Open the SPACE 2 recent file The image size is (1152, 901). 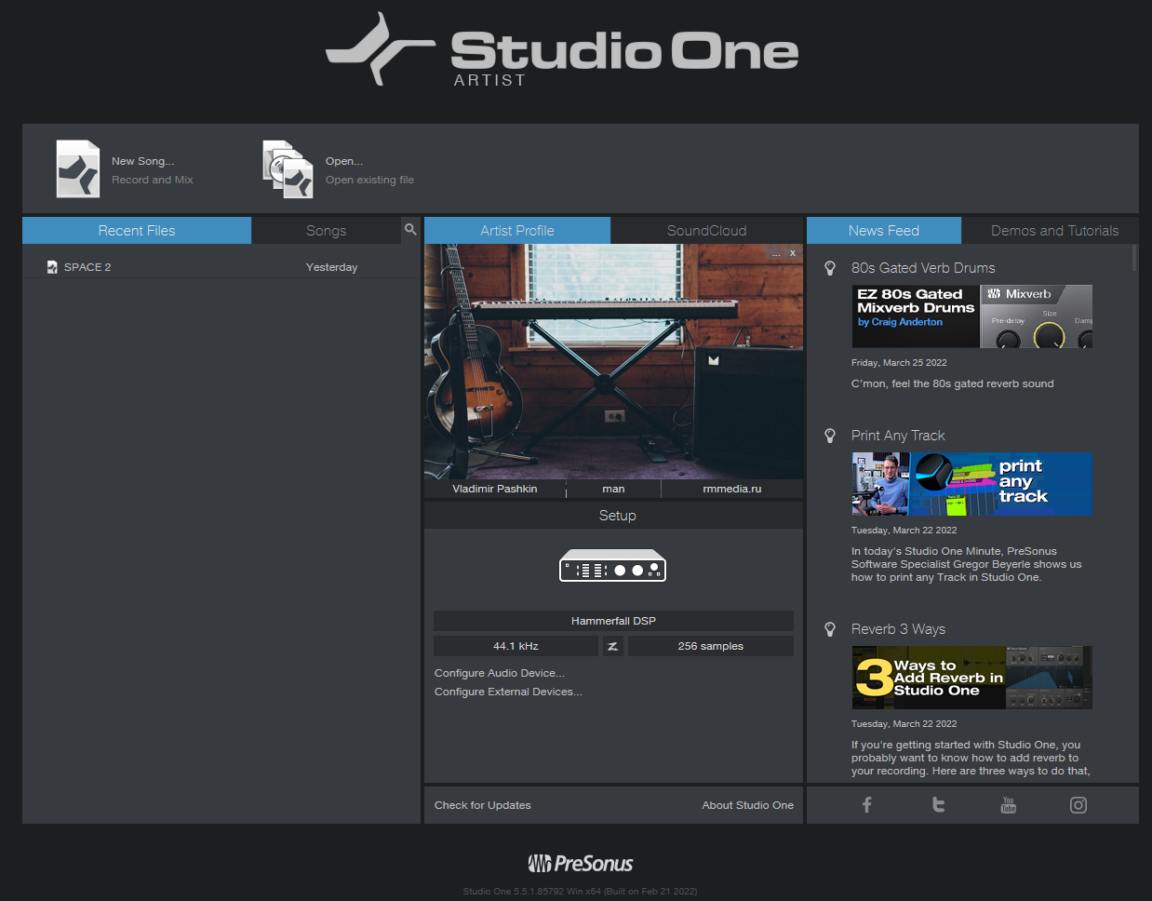click(x=220, y=267)
